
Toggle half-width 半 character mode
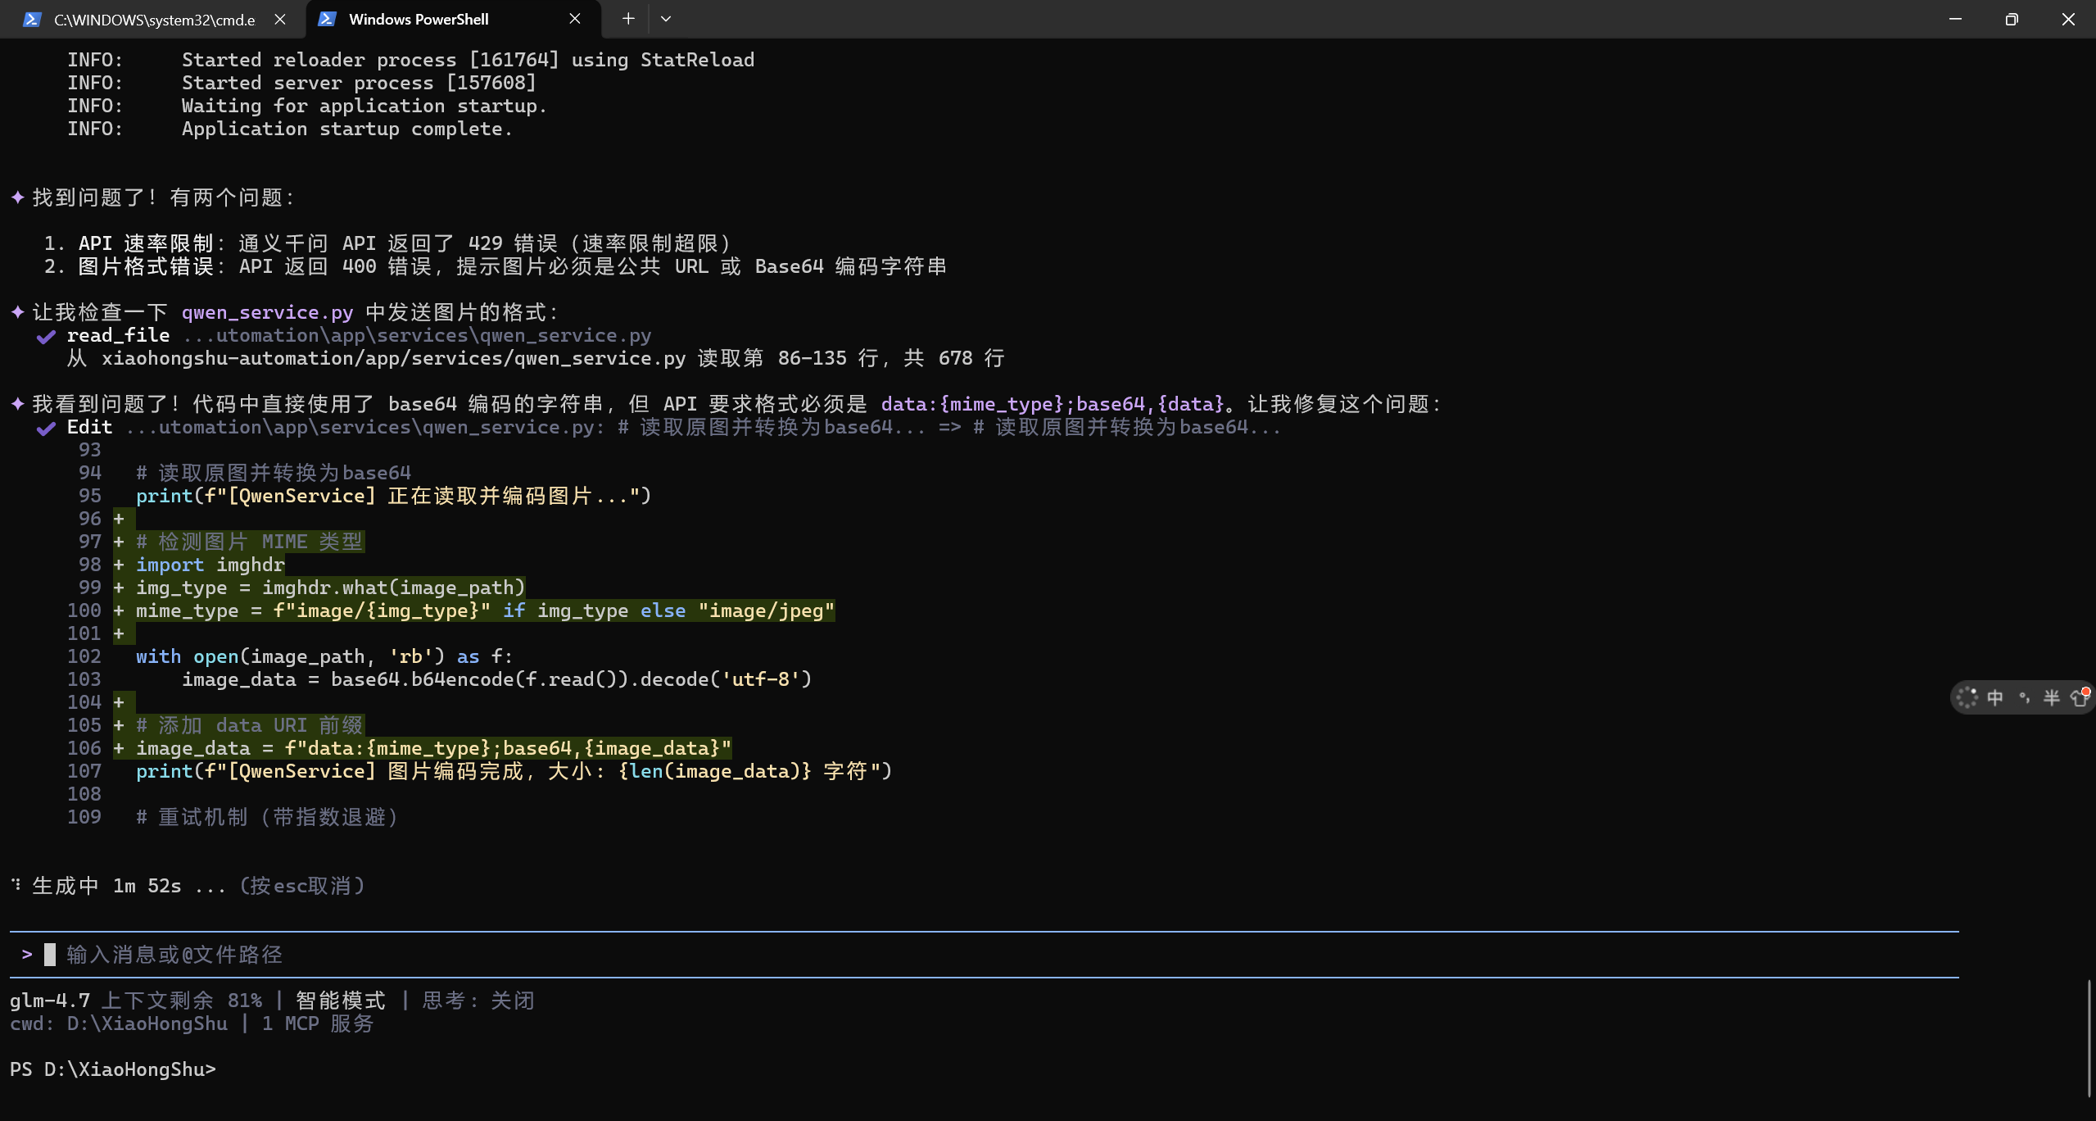[x=2051, y=697]
